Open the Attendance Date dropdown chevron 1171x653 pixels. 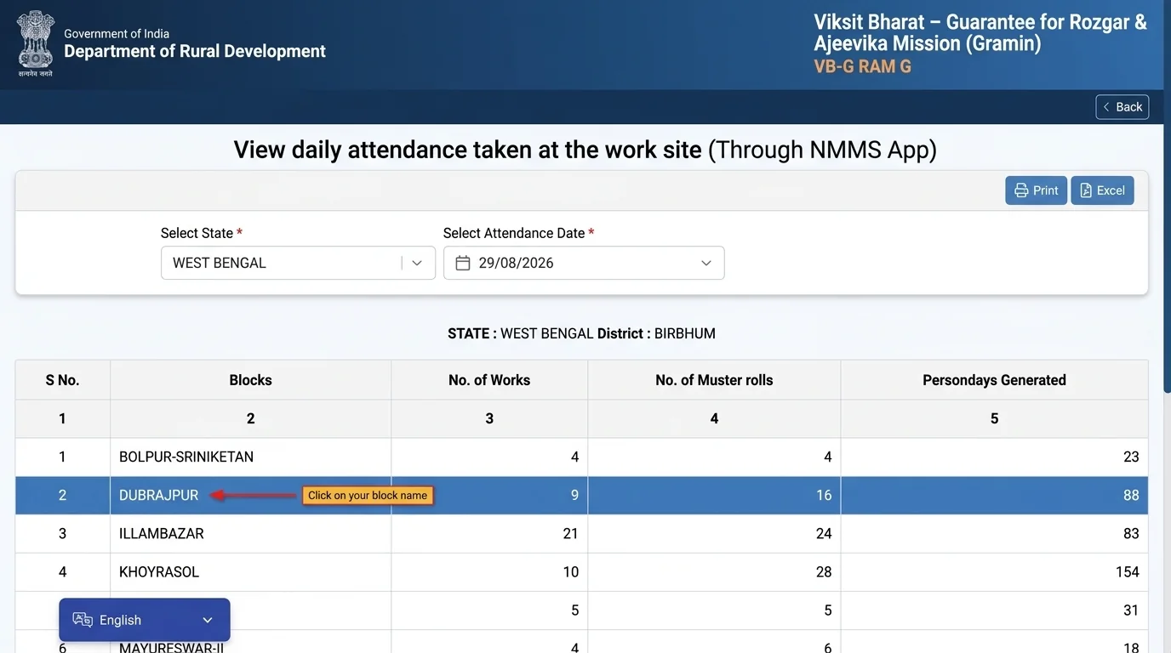point(706,263)
